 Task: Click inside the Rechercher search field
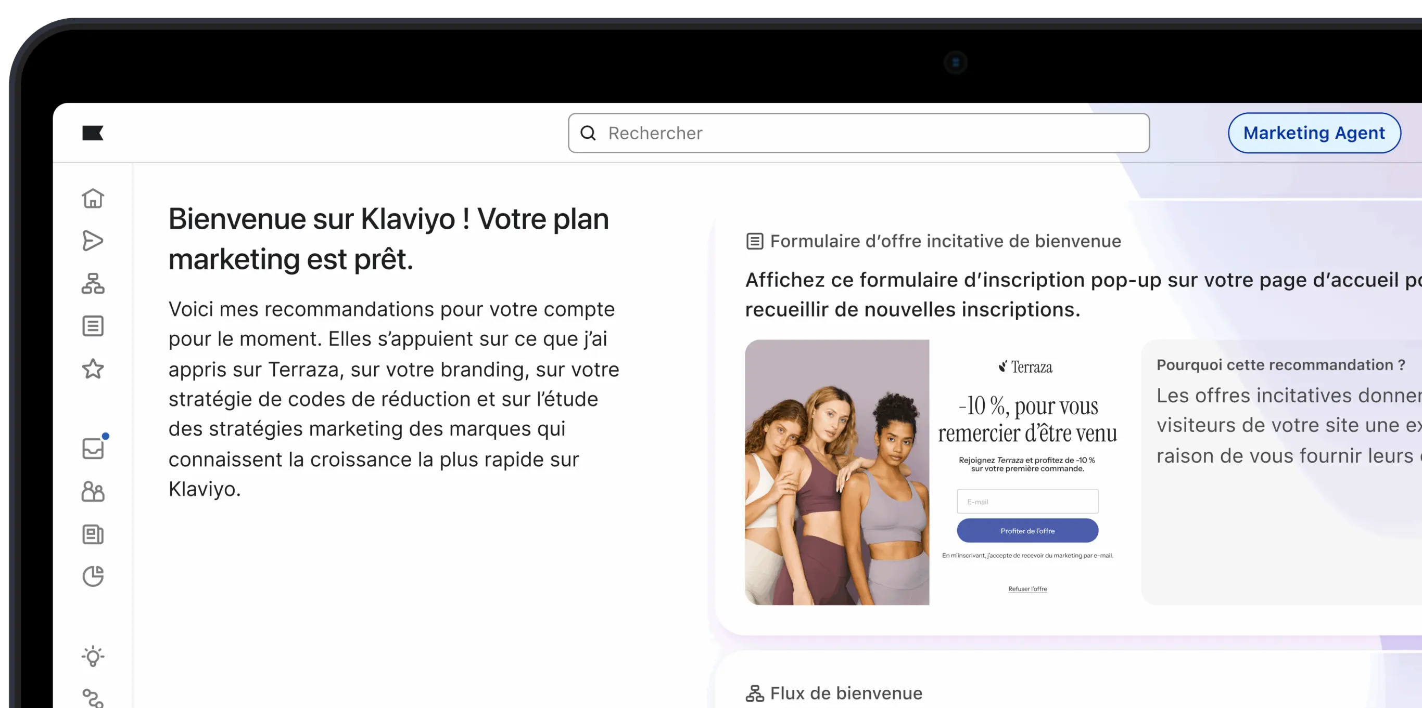click(x=858, y=133)
